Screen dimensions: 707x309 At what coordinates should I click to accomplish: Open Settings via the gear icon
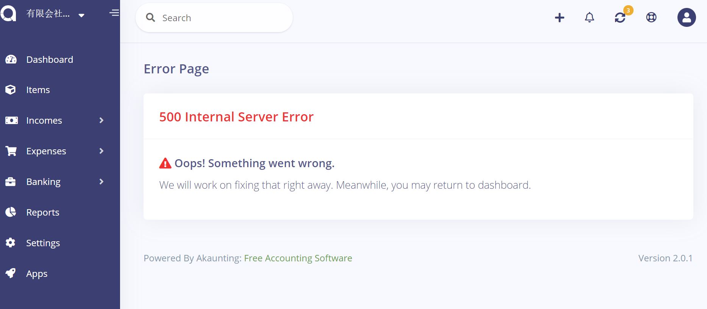pyautogui.click(x=11, y=243)
